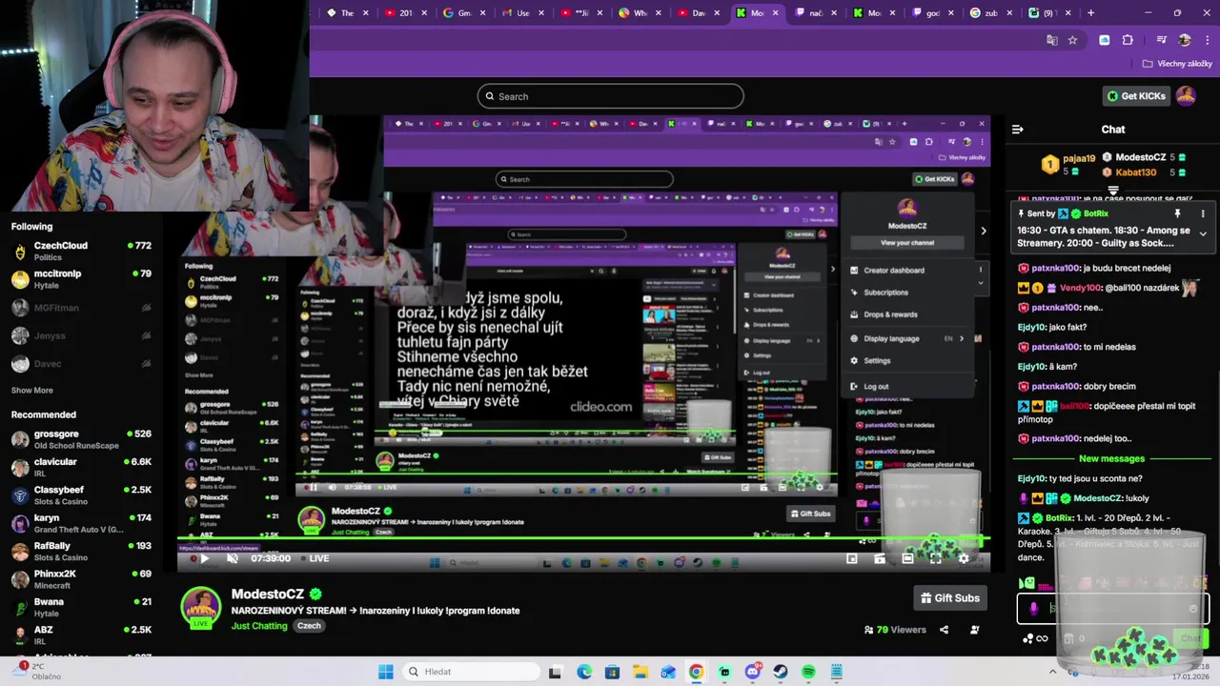1220x686 pixels.
Task: Open Bwana channel in Recommended
Action: [x=81, y=607]
